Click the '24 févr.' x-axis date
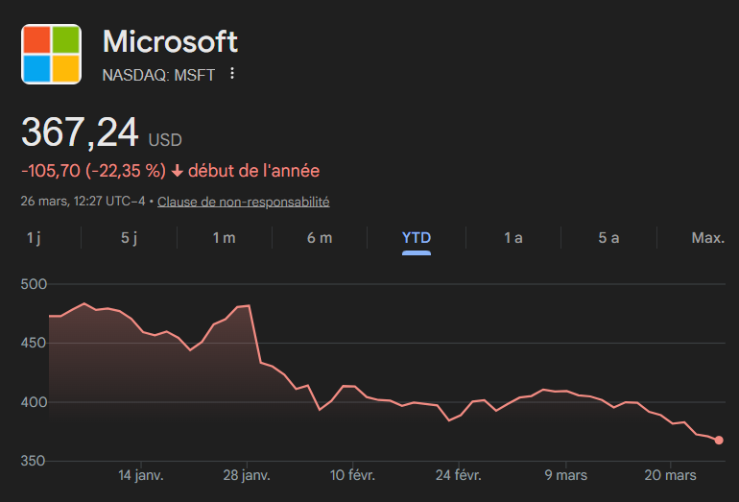 coord(459,475)
